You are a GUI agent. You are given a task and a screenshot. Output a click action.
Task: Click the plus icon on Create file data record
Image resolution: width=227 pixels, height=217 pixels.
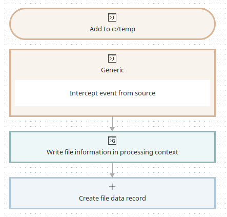pyautogui.click(x=112, y=187)
